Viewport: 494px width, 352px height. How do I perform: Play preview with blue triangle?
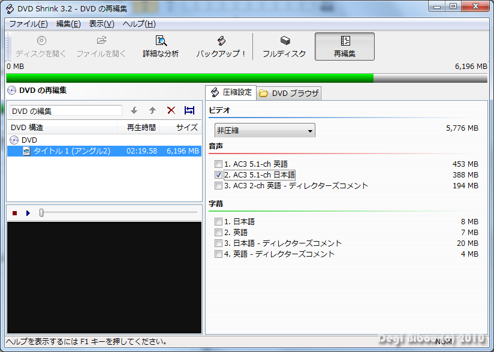click(x=28, y=213)
